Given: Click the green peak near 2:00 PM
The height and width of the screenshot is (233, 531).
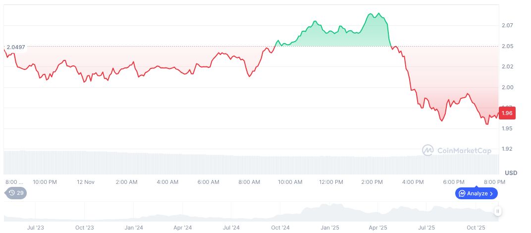Looking at the screenshot, I should pyautogui.click(x=378, y=13).
